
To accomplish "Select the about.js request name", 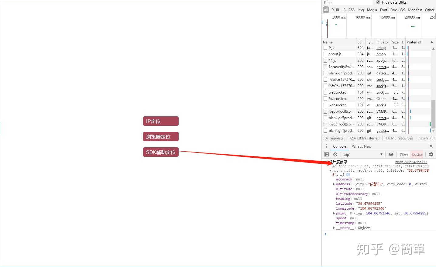I will coord(335,54).
